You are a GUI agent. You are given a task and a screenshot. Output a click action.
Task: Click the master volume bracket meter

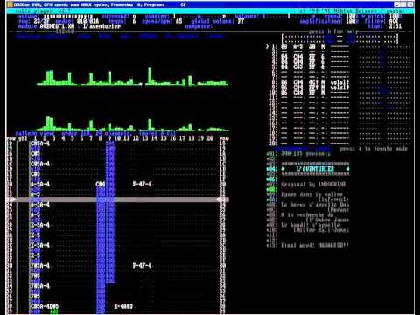pyautogui.click(x=339, y=39)
